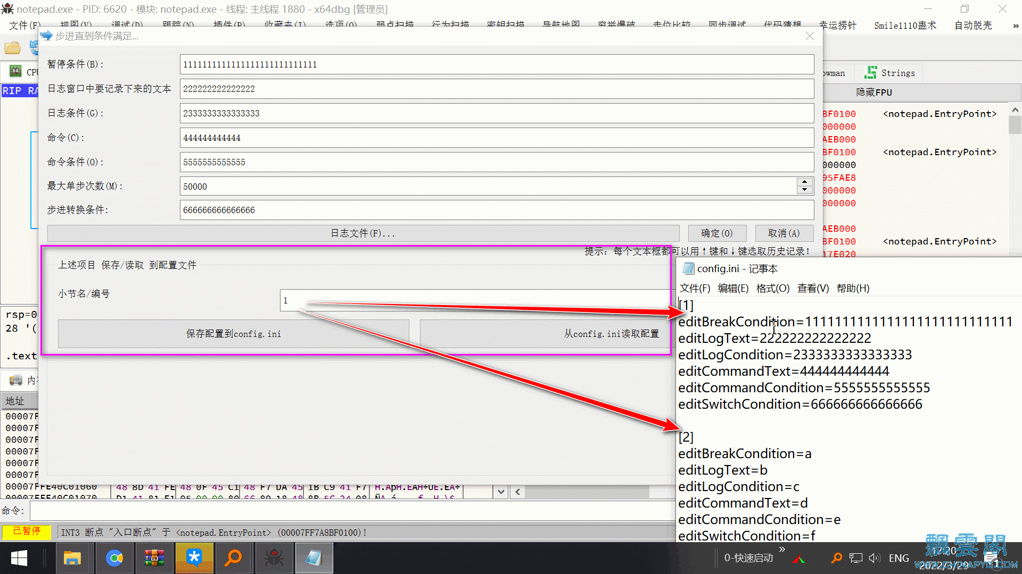The image size is (1022, 574).
Task: Decrease max step count with down arrow
Action: (805, 190)
